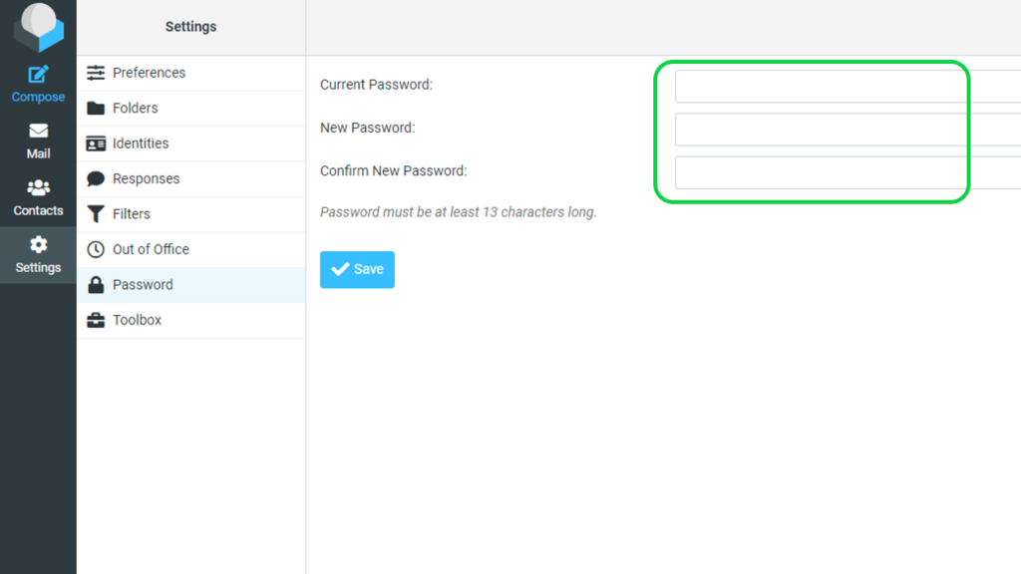Click the Filters funnel icon
The height and width of the screenshot is (574, 1021).
tap(96, 214)
